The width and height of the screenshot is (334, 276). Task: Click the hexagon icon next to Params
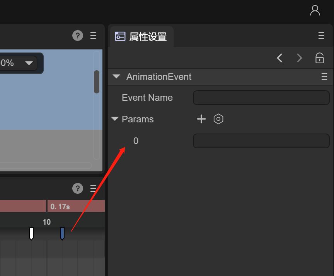(218, 119)
